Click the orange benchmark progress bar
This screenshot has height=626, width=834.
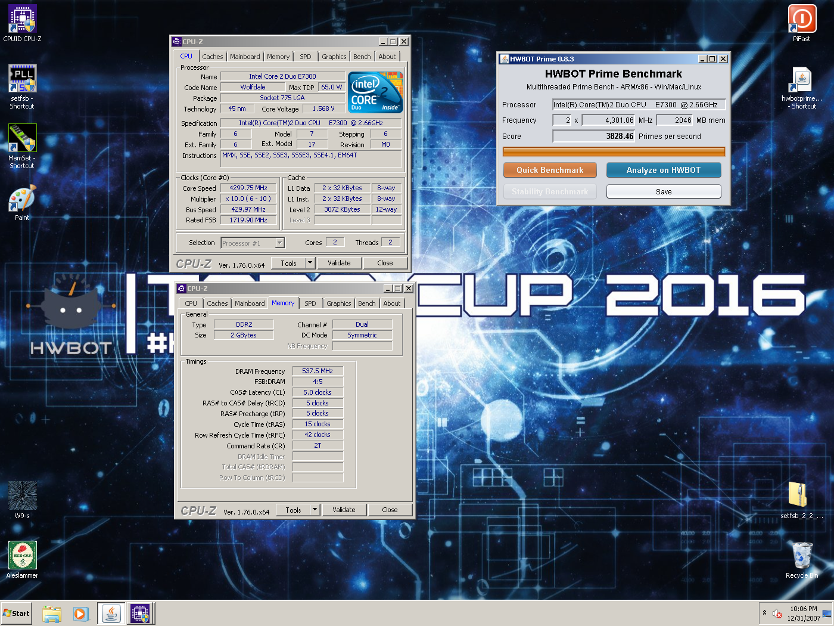pyautogui.click(x=614, y=151)
